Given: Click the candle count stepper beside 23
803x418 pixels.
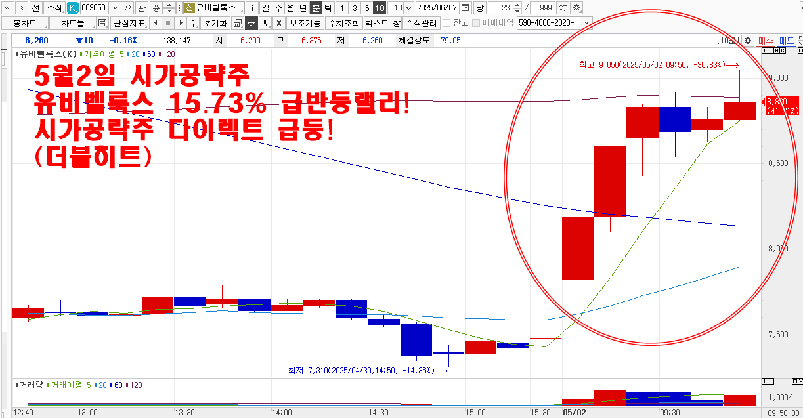Looking at the screenshot, I should 517,8.
